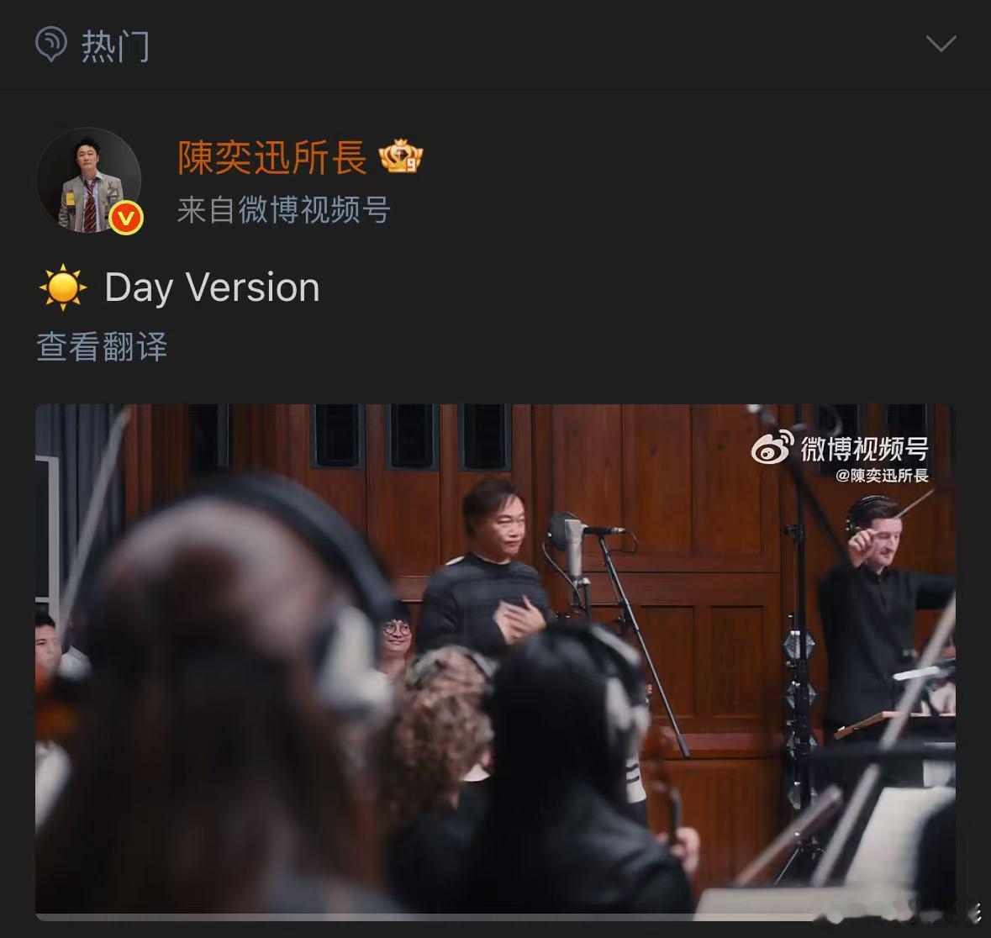Tap 查看翻译 to view translation
This screenshot has height=938, width=991.
coord(102,346)
